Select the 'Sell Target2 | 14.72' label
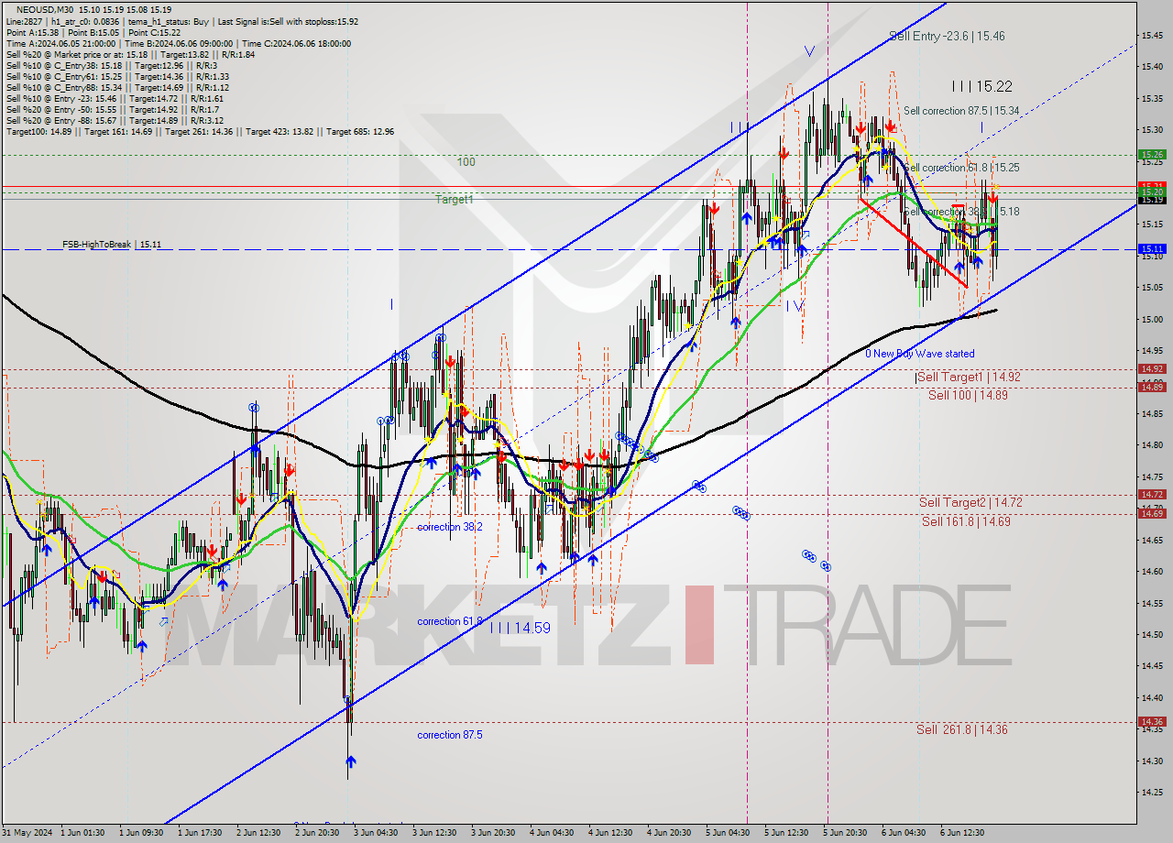Image resolution: width=1173 pixels, height=843 pixels. (x=970, y=502)
